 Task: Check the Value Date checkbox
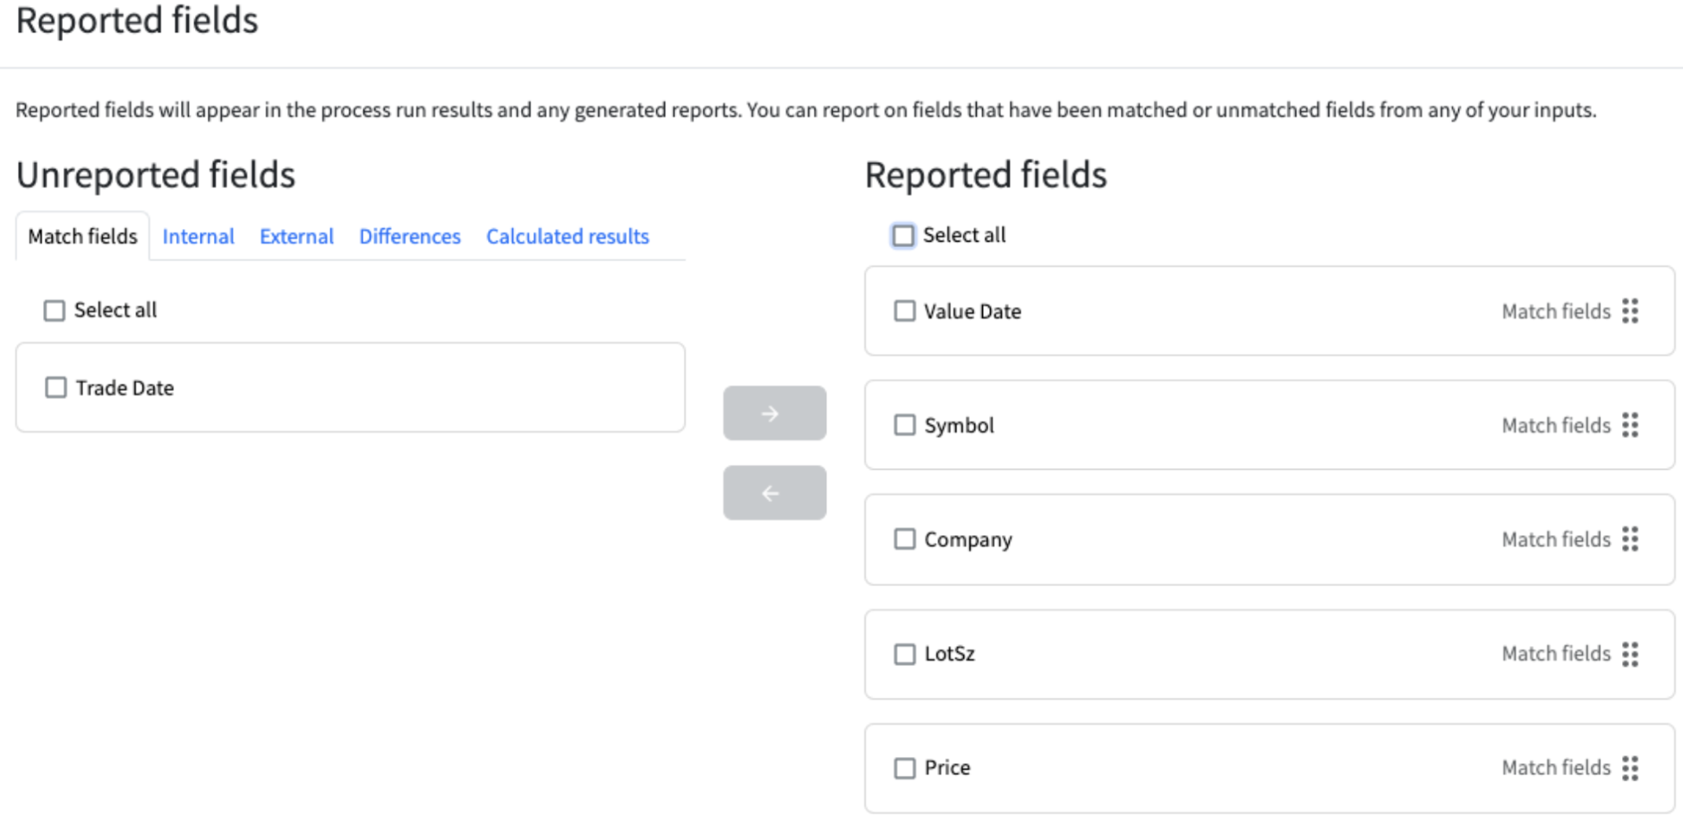(x=905, y=311)
